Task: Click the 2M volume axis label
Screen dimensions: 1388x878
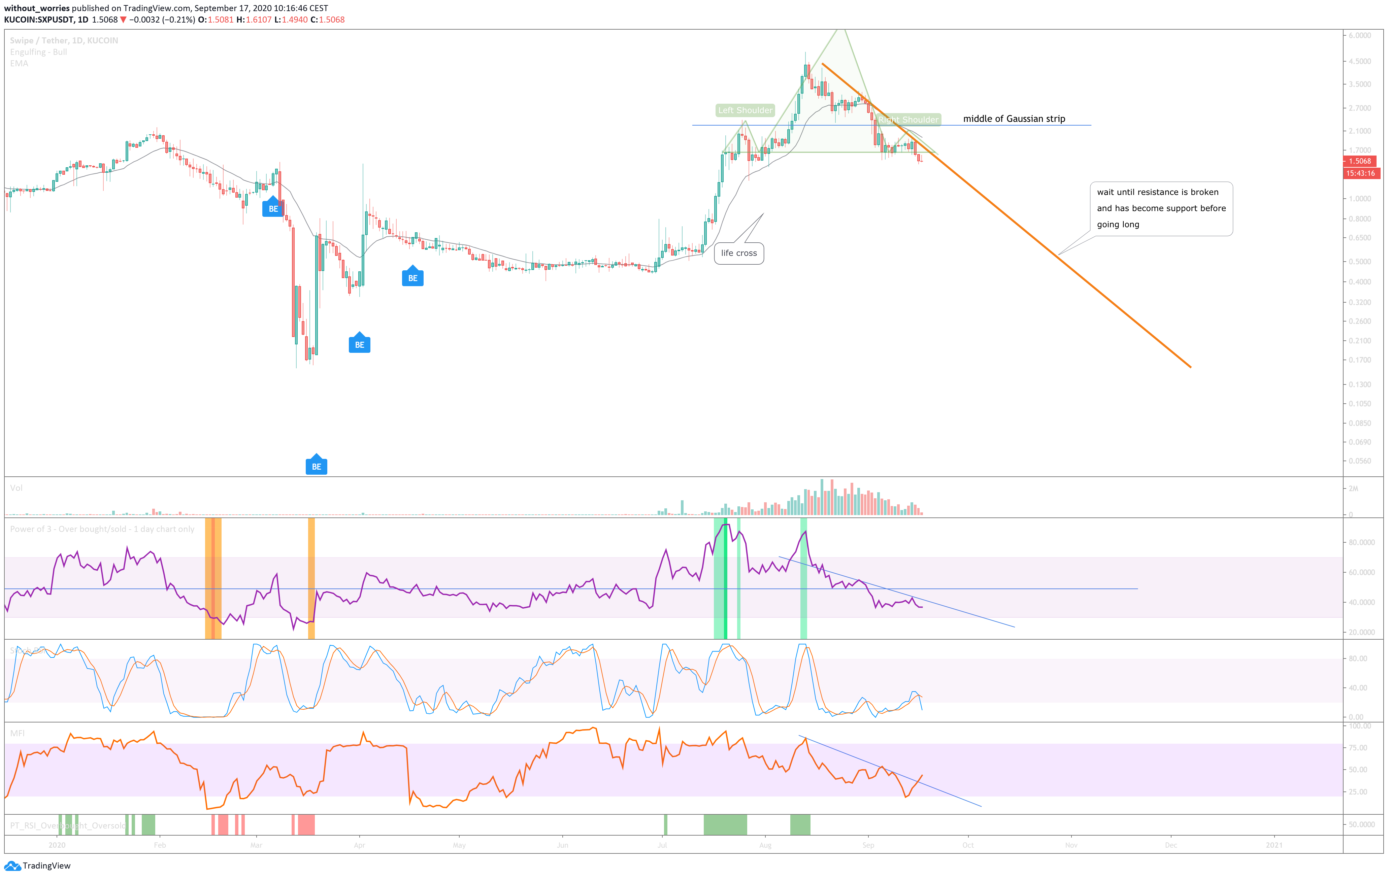Action: (x=1353, y=488)
